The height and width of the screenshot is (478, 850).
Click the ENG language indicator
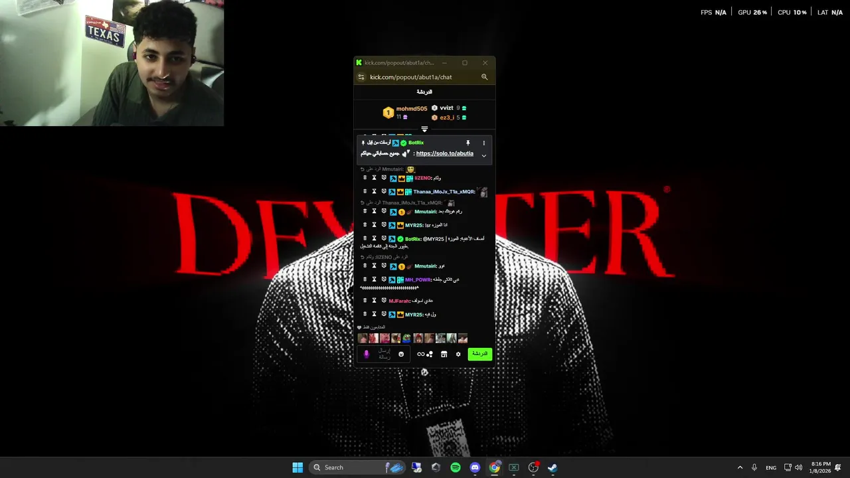(x=771, y=467)
